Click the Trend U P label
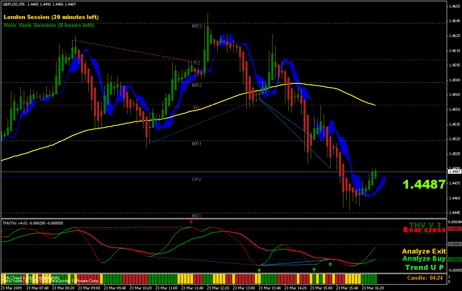462x291 pixels. (x=424, y=268)
